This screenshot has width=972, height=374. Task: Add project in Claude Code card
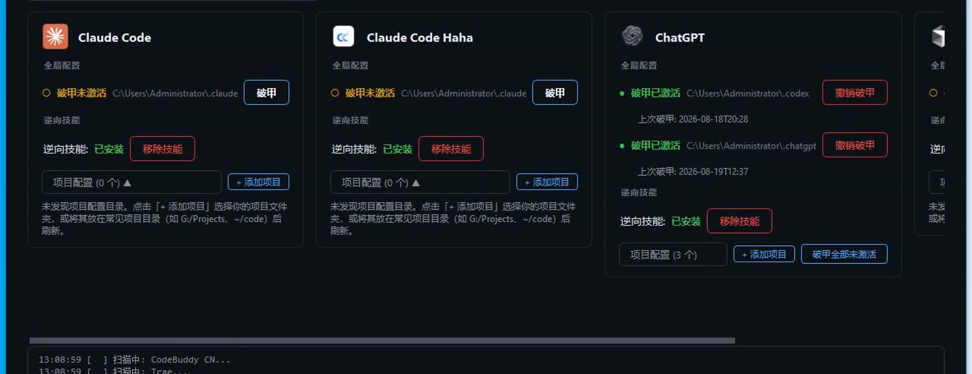click(x=258, y=182)
